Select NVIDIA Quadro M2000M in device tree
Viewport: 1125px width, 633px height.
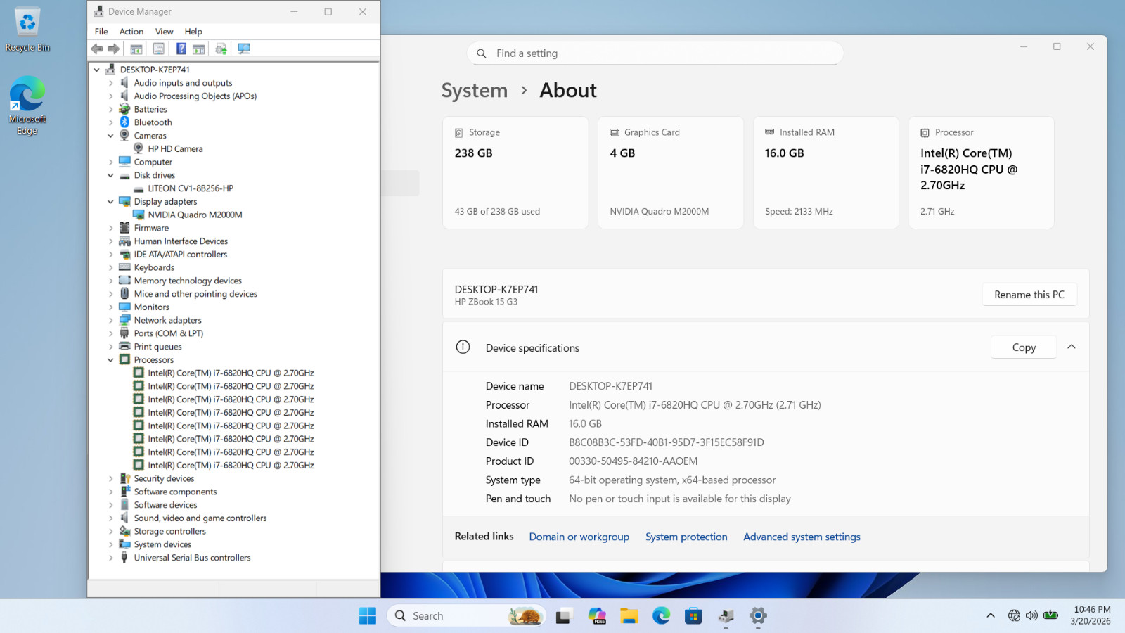point(195,215)
